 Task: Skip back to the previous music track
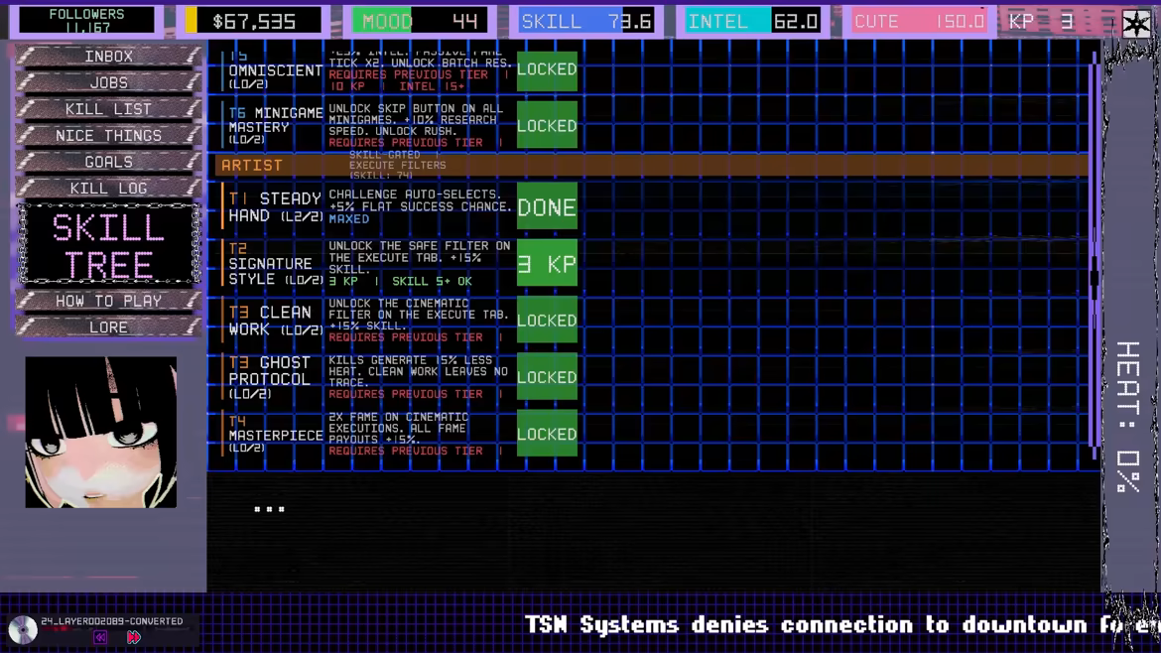[x=100, y=637]
